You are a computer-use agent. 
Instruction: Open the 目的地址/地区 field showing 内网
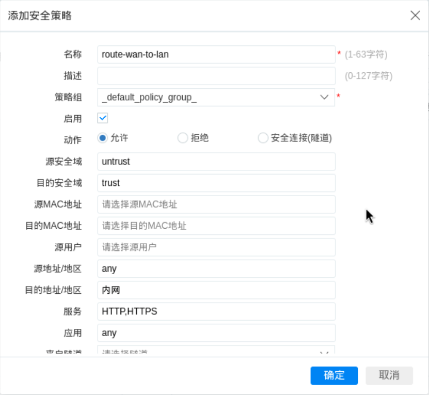pyautogui.click(x=216, y=290)
